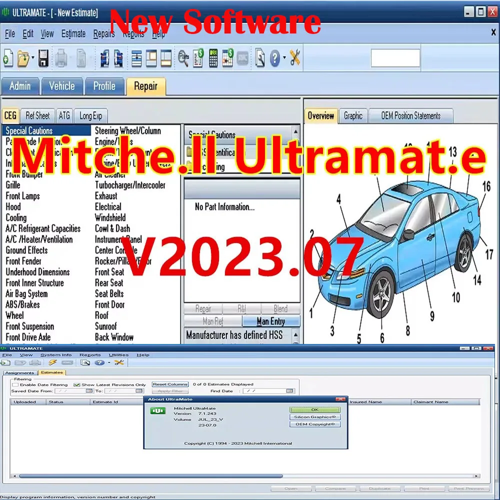Click the Reset Columns button

pos(170,384)
